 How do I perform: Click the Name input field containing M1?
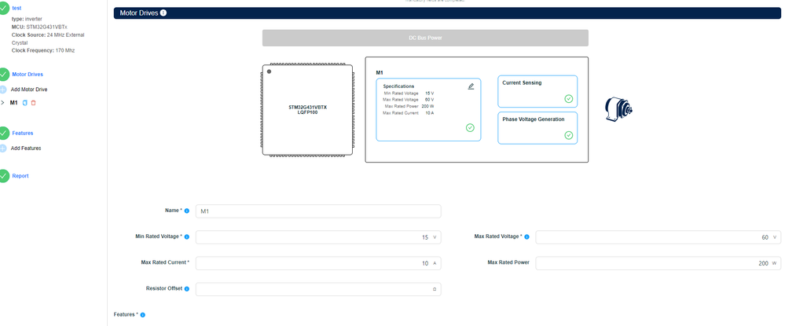(x=318, y=211)
